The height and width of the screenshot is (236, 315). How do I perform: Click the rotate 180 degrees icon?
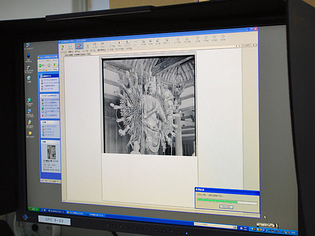coord(151,41)
